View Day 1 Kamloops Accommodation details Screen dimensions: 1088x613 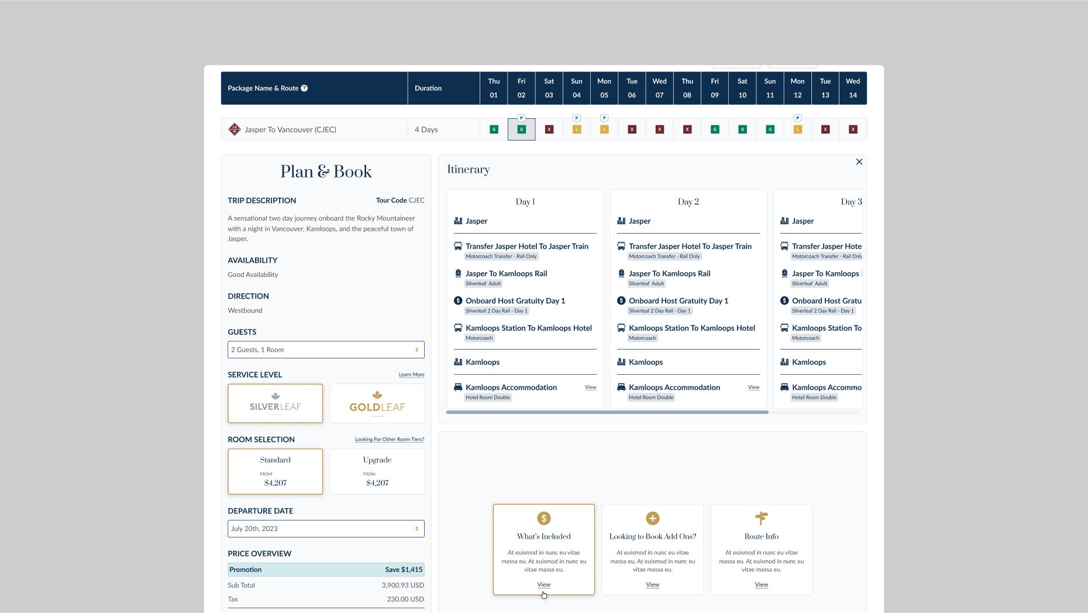pyautogui.click(x=591, y=387)
